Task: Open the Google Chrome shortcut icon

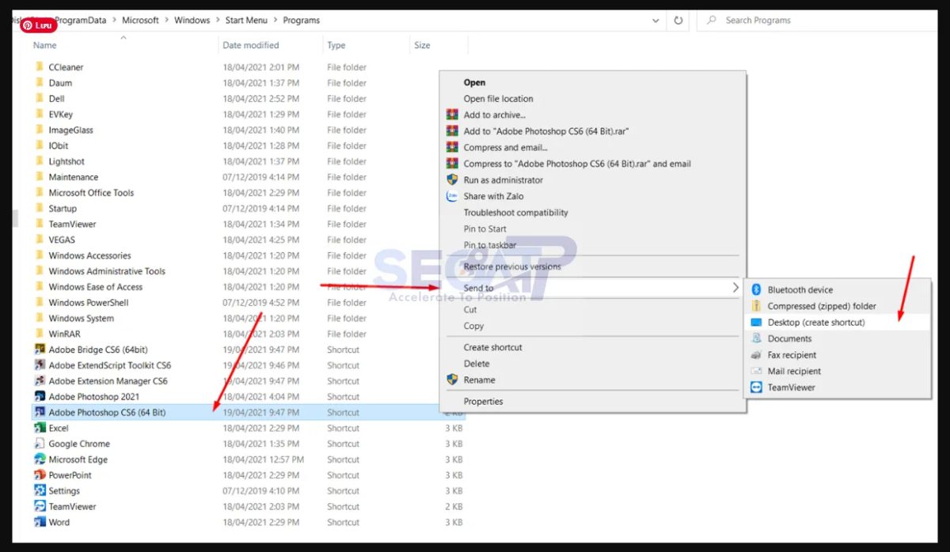Action: (40, 444)
